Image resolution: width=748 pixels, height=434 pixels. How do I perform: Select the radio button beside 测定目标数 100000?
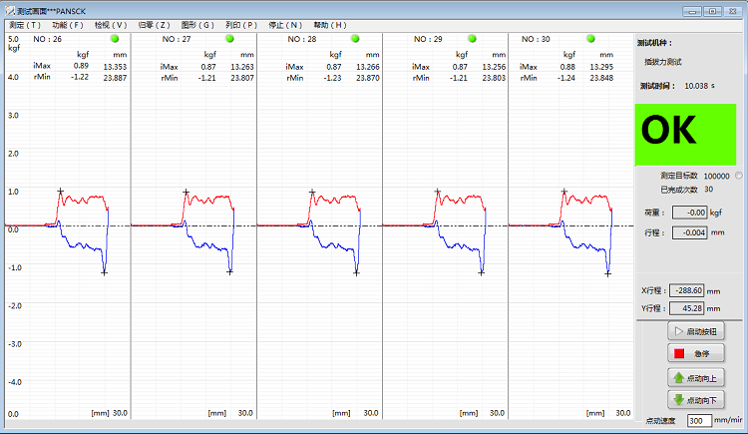(x=738, y=176)
